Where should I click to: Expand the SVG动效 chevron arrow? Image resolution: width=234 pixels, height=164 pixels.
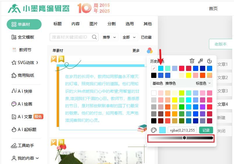tap(37, 63)
